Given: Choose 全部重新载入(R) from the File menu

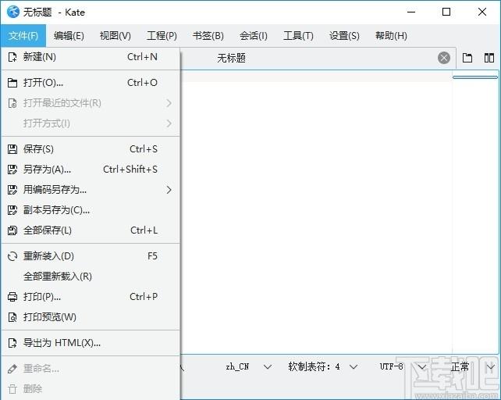Looking at the screenshot, I should click(91, 277).
